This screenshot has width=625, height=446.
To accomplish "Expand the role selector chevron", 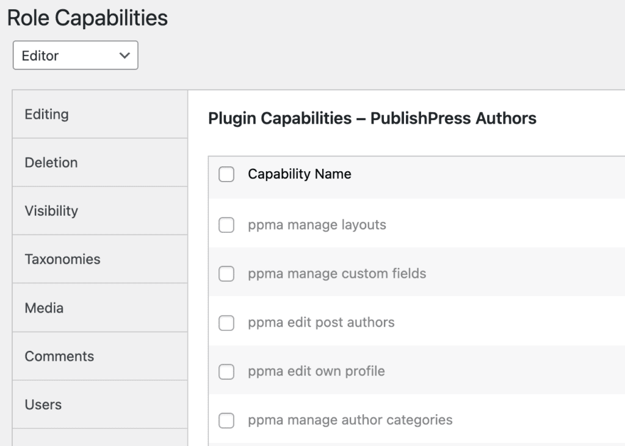I will 125,55.
